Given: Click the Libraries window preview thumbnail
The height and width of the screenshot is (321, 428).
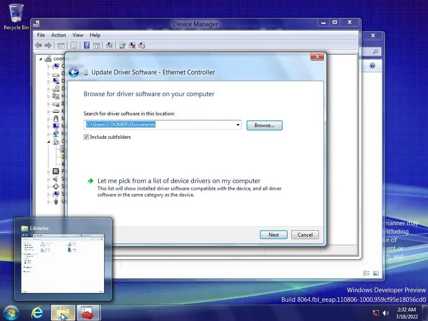Looking at the screenshot, I should pyautogui.click(x=63, y=263).
